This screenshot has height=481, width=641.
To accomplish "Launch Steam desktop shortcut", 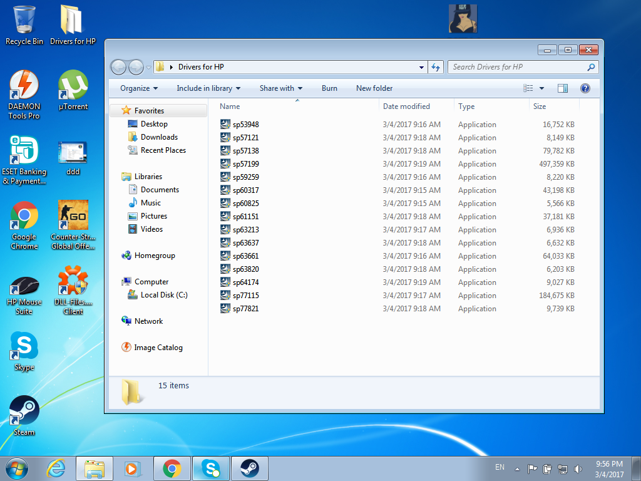I will click(24, 416).
